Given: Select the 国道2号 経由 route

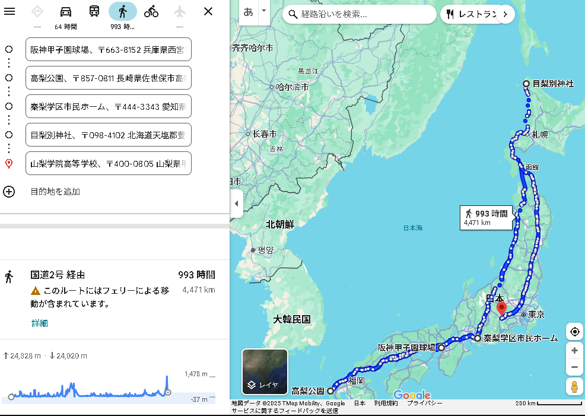Looking at the screenshot, I should [x=58, y=275].
